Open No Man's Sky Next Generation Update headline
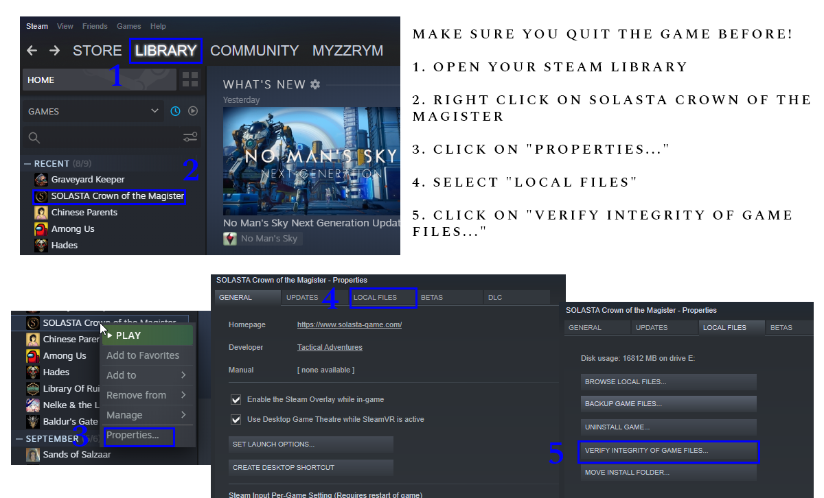This screenshot has width=824, height=498. 312,223
